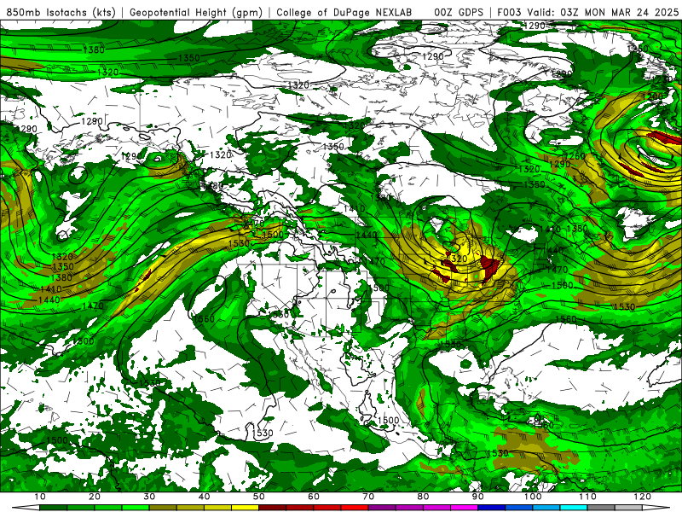Click 'F003 Valid: 03Z MON MAR 24 2025'

click(587, 12)
